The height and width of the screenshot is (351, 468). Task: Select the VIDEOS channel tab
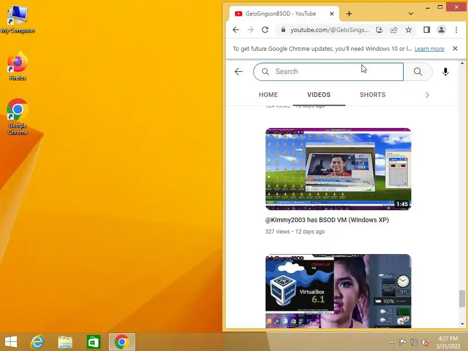(319, 95)
